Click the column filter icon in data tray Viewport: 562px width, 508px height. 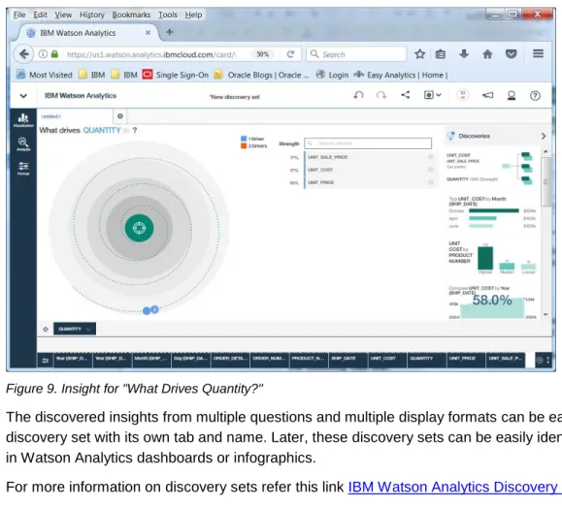[46, 361]
